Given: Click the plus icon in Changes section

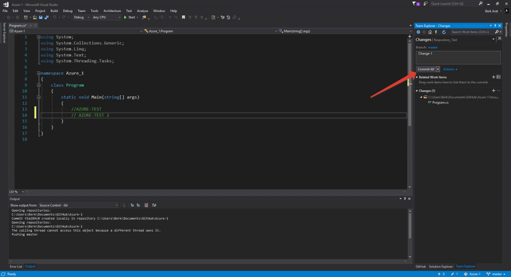Looking at the screenshot, I should pos(494,91).
